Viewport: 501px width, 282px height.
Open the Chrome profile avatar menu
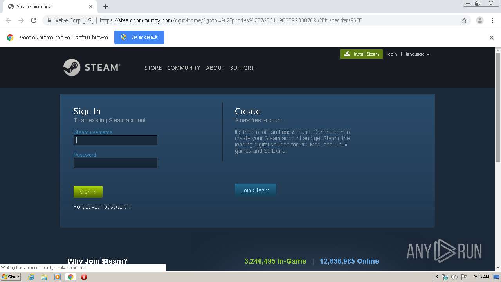[479, 20]
